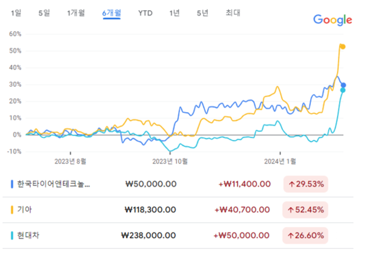Screen dimensions: 369x257
Task: Click the yellow 기아 endpoint dot on chart
Action: coord(343,47)
